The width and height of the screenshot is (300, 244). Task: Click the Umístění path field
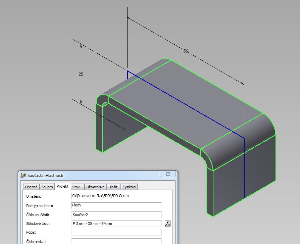116,196
